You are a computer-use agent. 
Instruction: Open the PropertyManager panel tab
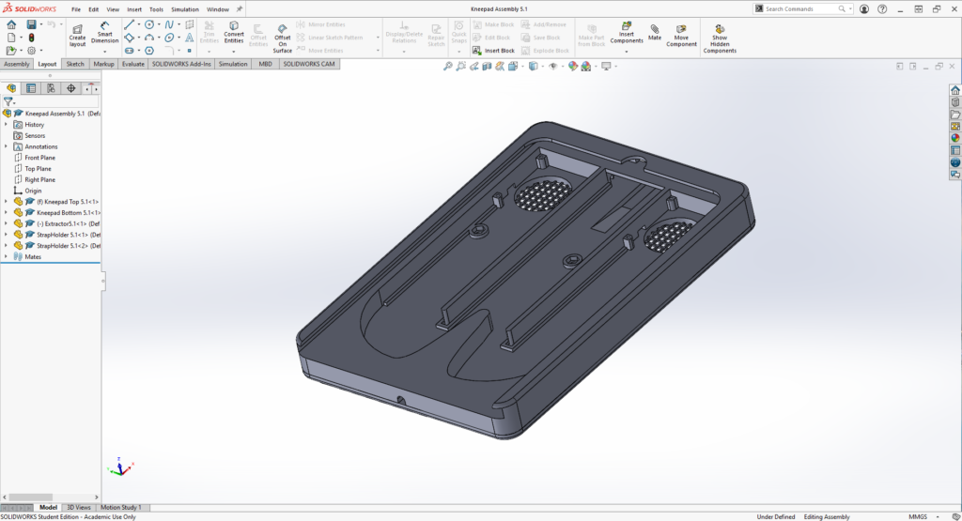pyautogui.click(x=31, y=88)
